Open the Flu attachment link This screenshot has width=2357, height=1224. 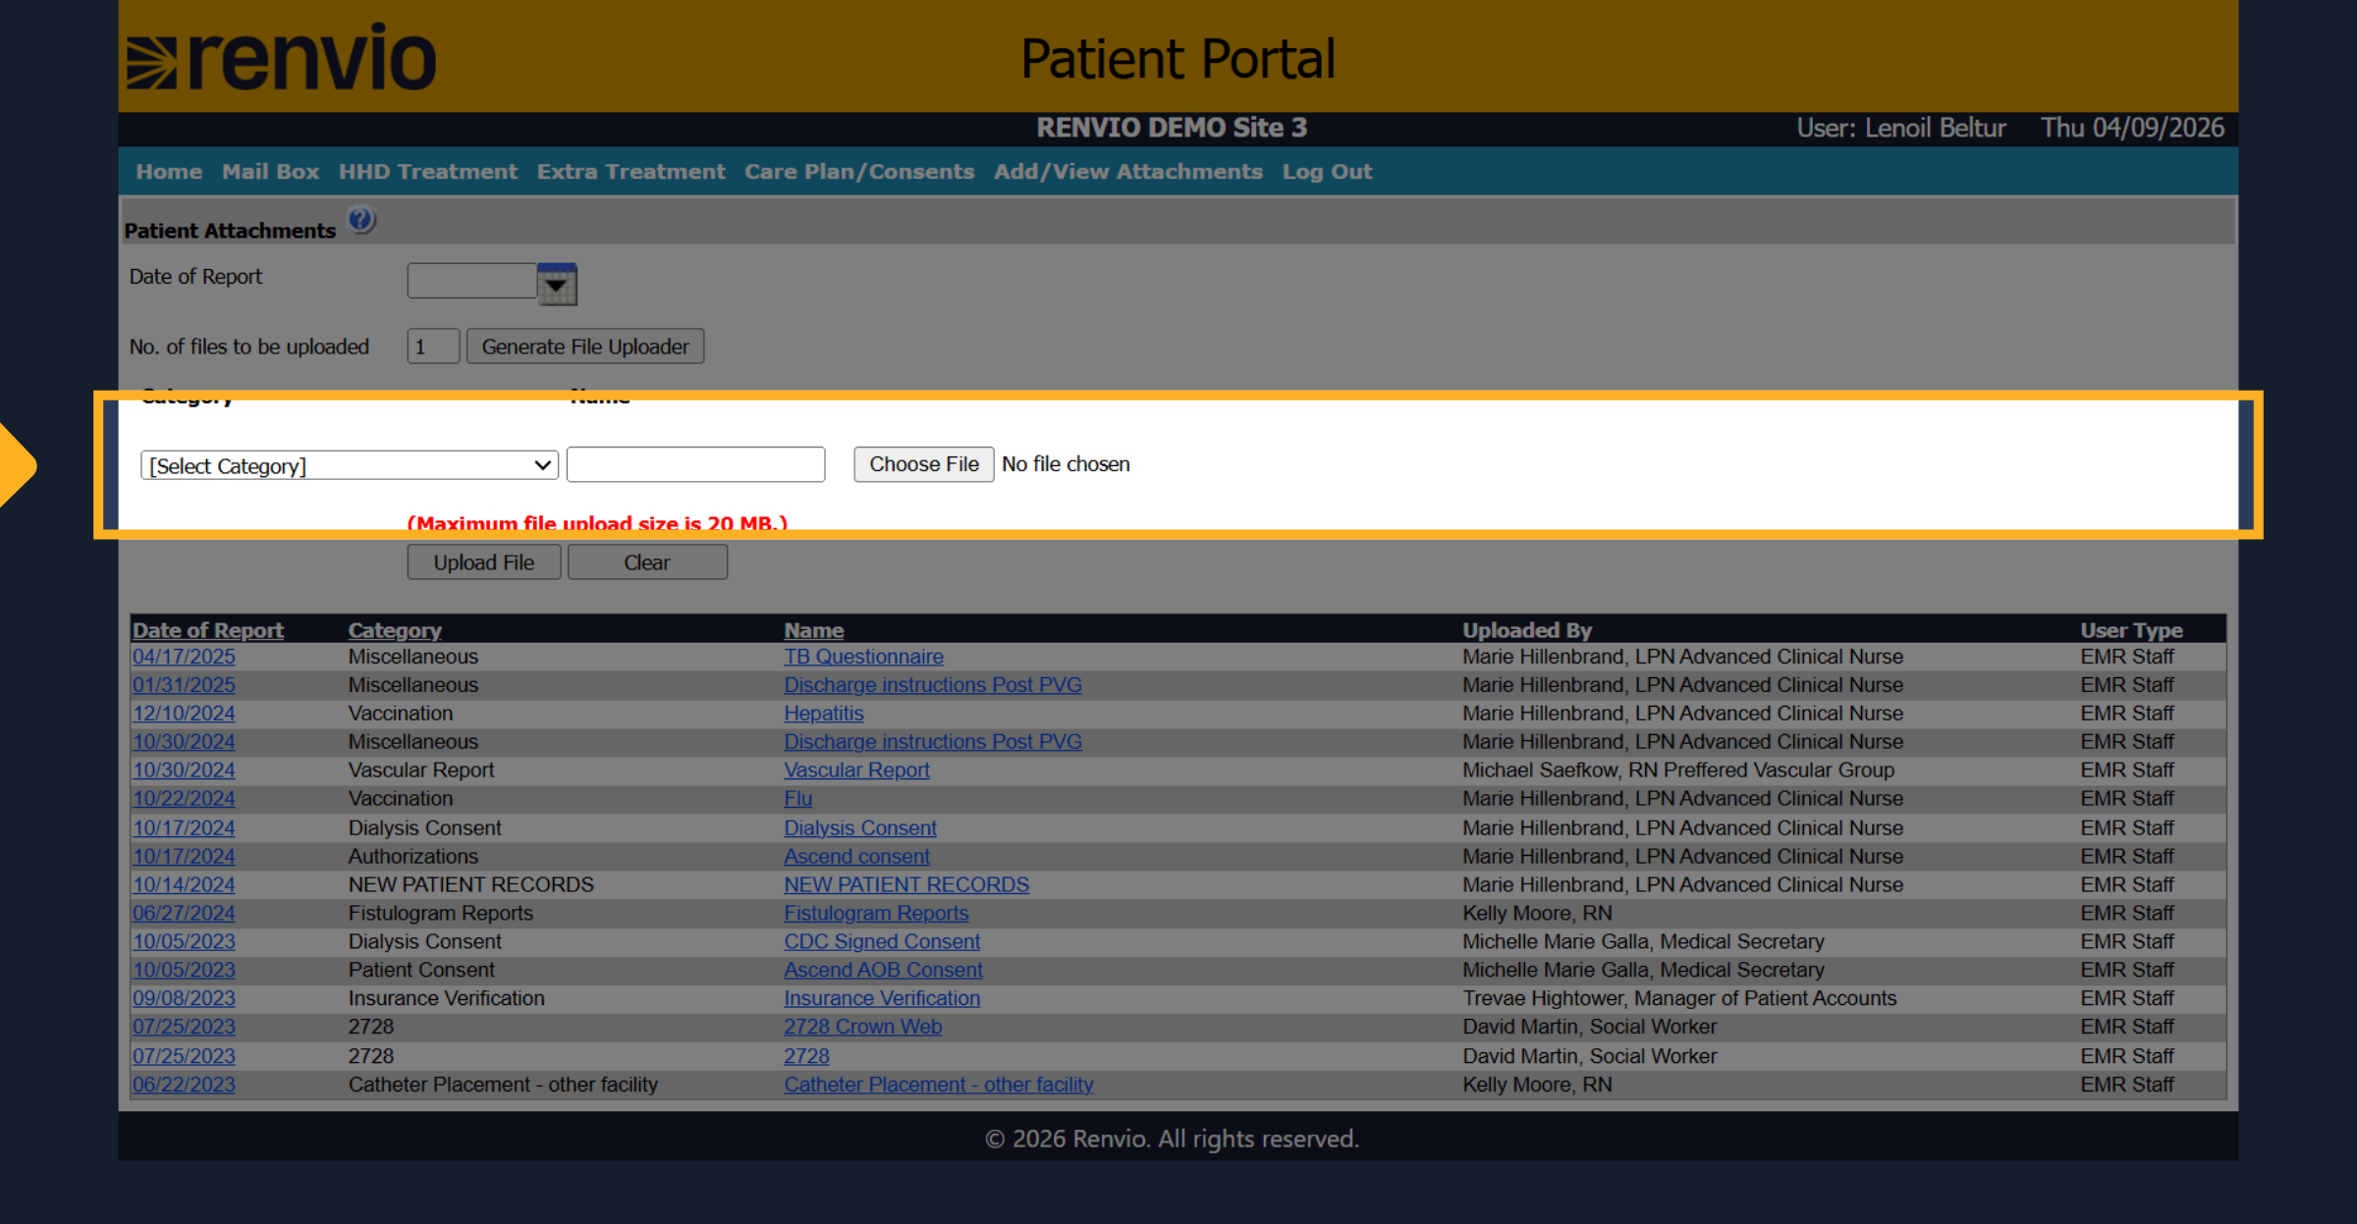tap(798, 799)
